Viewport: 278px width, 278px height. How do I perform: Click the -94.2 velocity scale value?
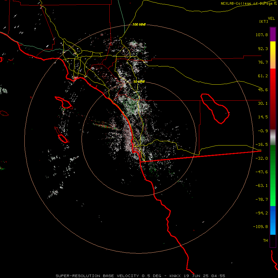(262, 213)
